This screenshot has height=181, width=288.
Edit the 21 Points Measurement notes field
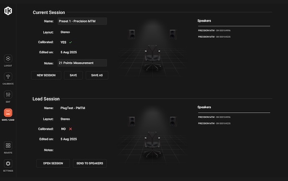tap(82, 63)
